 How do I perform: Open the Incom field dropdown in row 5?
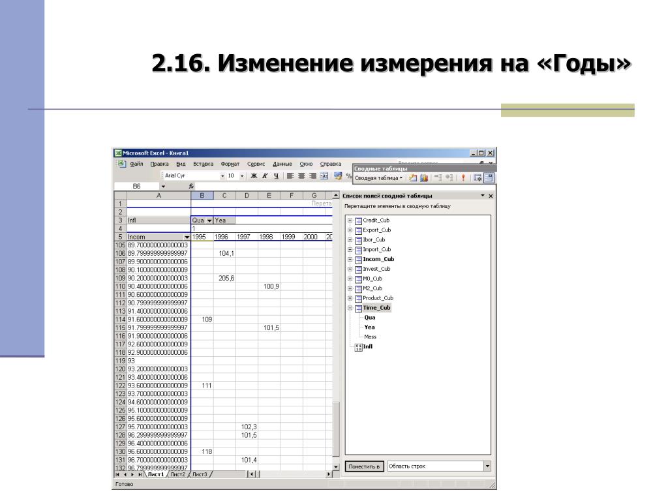(x=187, y=237)
